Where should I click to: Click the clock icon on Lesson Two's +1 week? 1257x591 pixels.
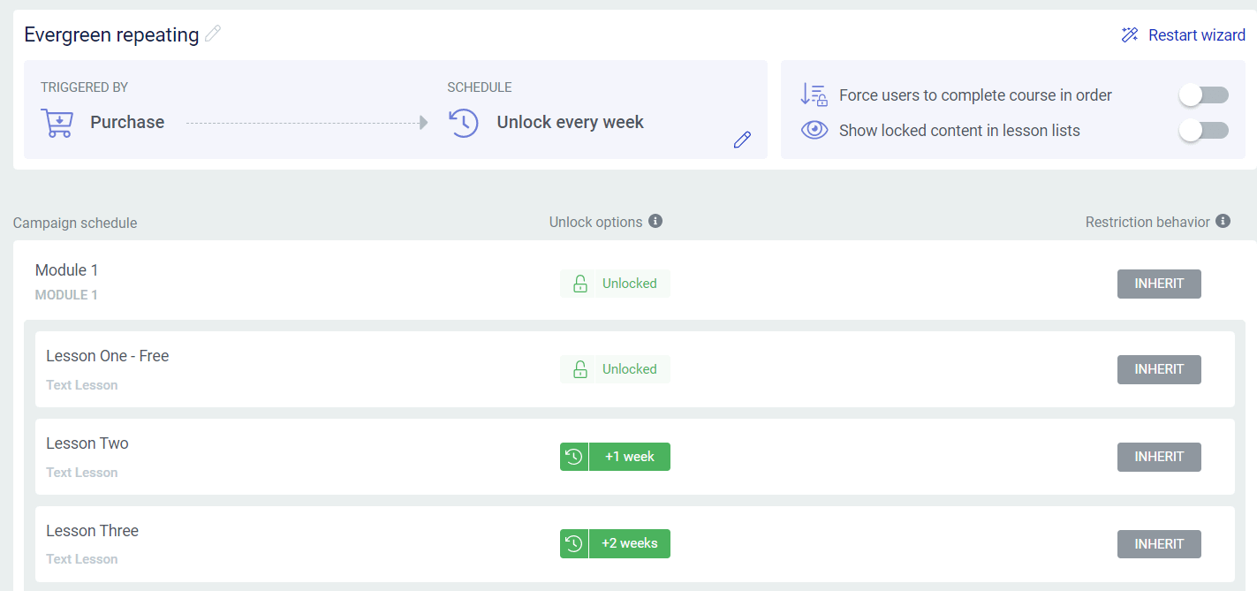pos(574,457)
